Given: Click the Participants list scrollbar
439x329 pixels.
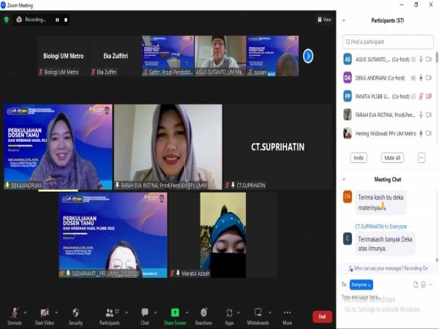Looking at the screenshot, I should [437, 80].
